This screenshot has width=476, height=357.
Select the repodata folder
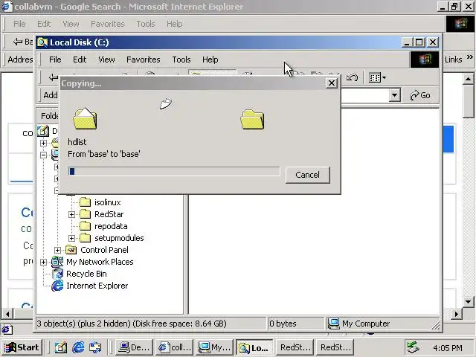coord(111,226)
